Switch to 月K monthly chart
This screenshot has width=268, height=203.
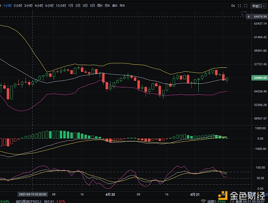pyautogui.click(x=107, y=6)
